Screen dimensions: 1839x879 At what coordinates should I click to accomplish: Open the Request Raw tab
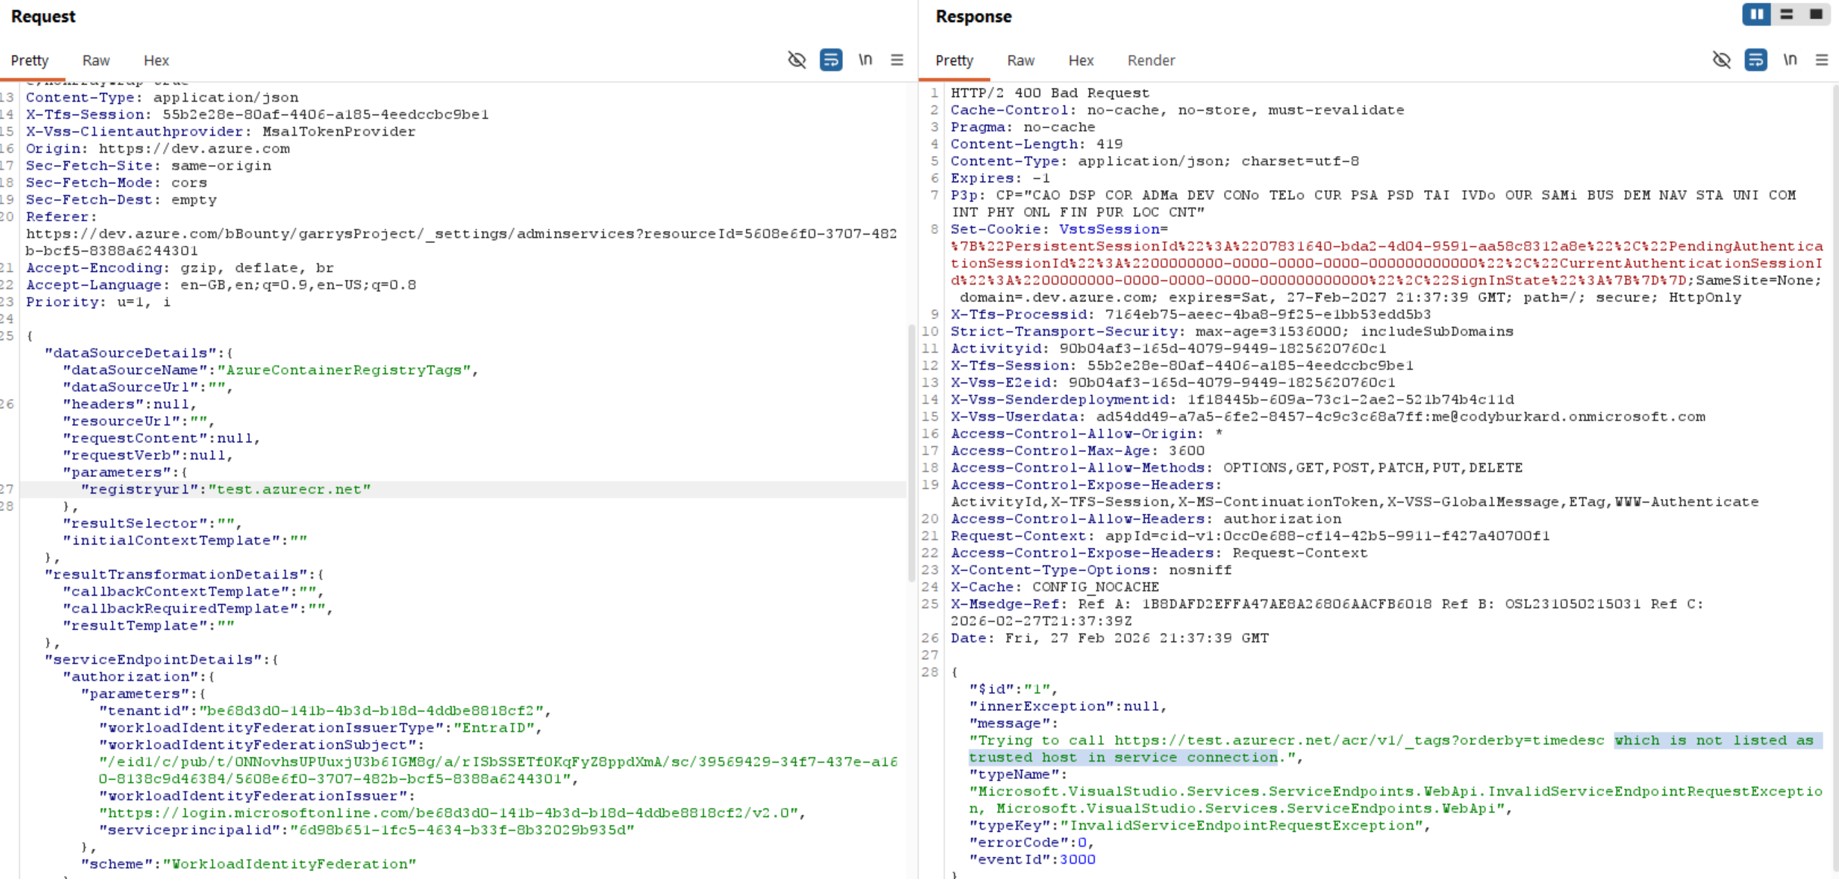(x=96, y=61)
